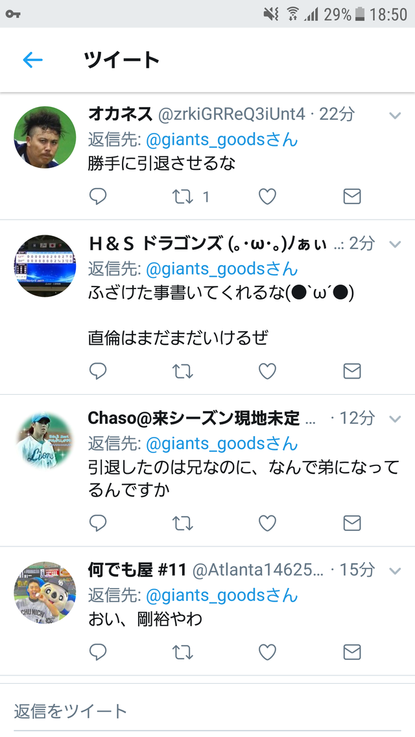Retweet the Chaso tweet
The width and height of the screenshot is (415, 737).
pos(183,523)
